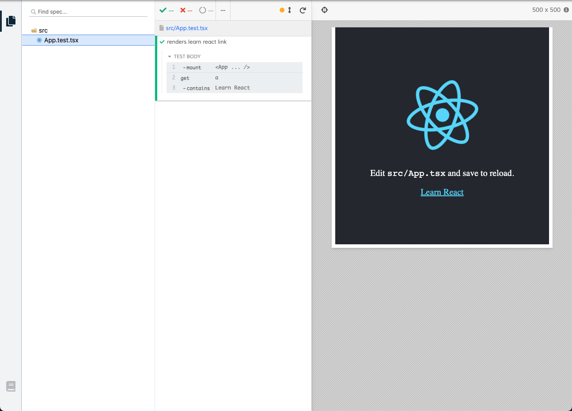Collapse the TEST BODY section
Screen dimensions: 572x411
pyautogui.click(x=184, y=56)
